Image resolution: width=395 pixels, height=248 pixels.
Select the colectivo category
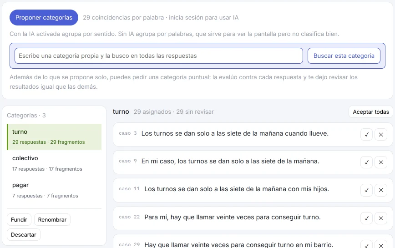(x=54, y=163)
